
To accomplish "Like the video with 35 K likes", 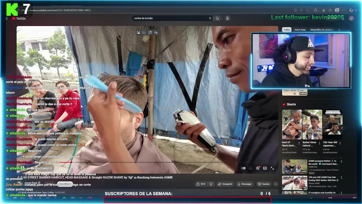I will point(201,184).
